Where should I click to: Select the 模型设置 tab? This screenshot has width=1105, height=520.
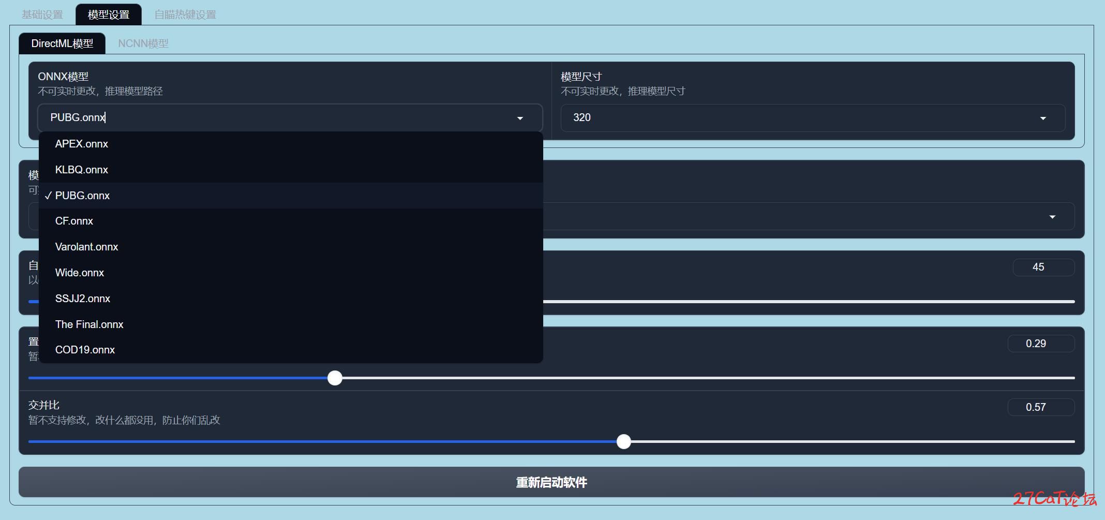click(x=109, y=14)
